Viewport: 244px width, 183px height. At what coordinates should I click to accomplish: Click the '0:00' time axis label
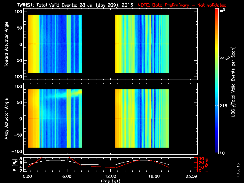click(27, 177)
